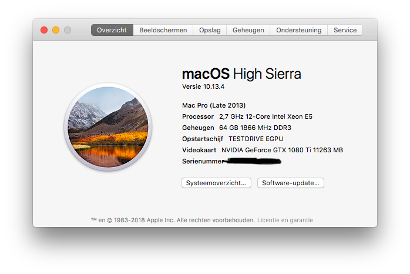Switch to the Service tab
The height and width of the screenshot is (274, 410).
click(345, 30)
